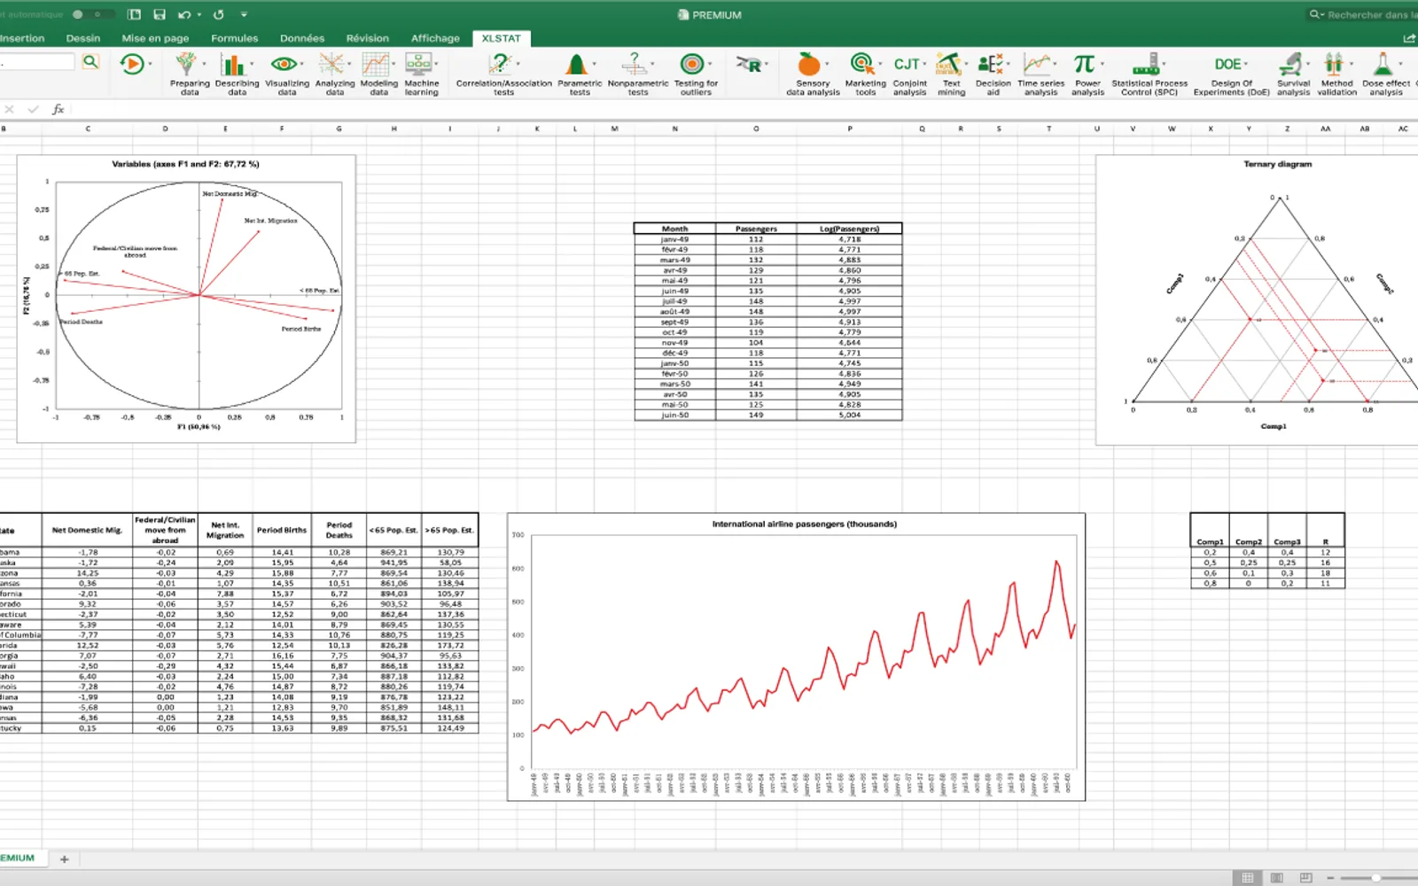Open the Révision tab
1418x886 pixels.
[368, 38]
